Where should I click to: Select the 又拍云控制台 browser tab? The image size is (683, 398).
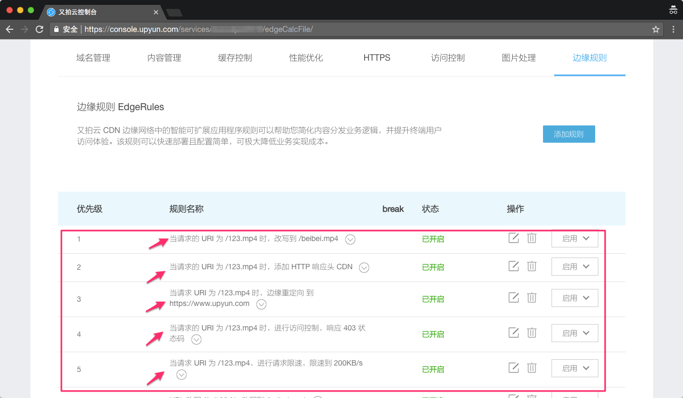click(x=101, y=12)
